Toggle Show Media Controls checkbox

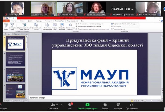point(77,29)
